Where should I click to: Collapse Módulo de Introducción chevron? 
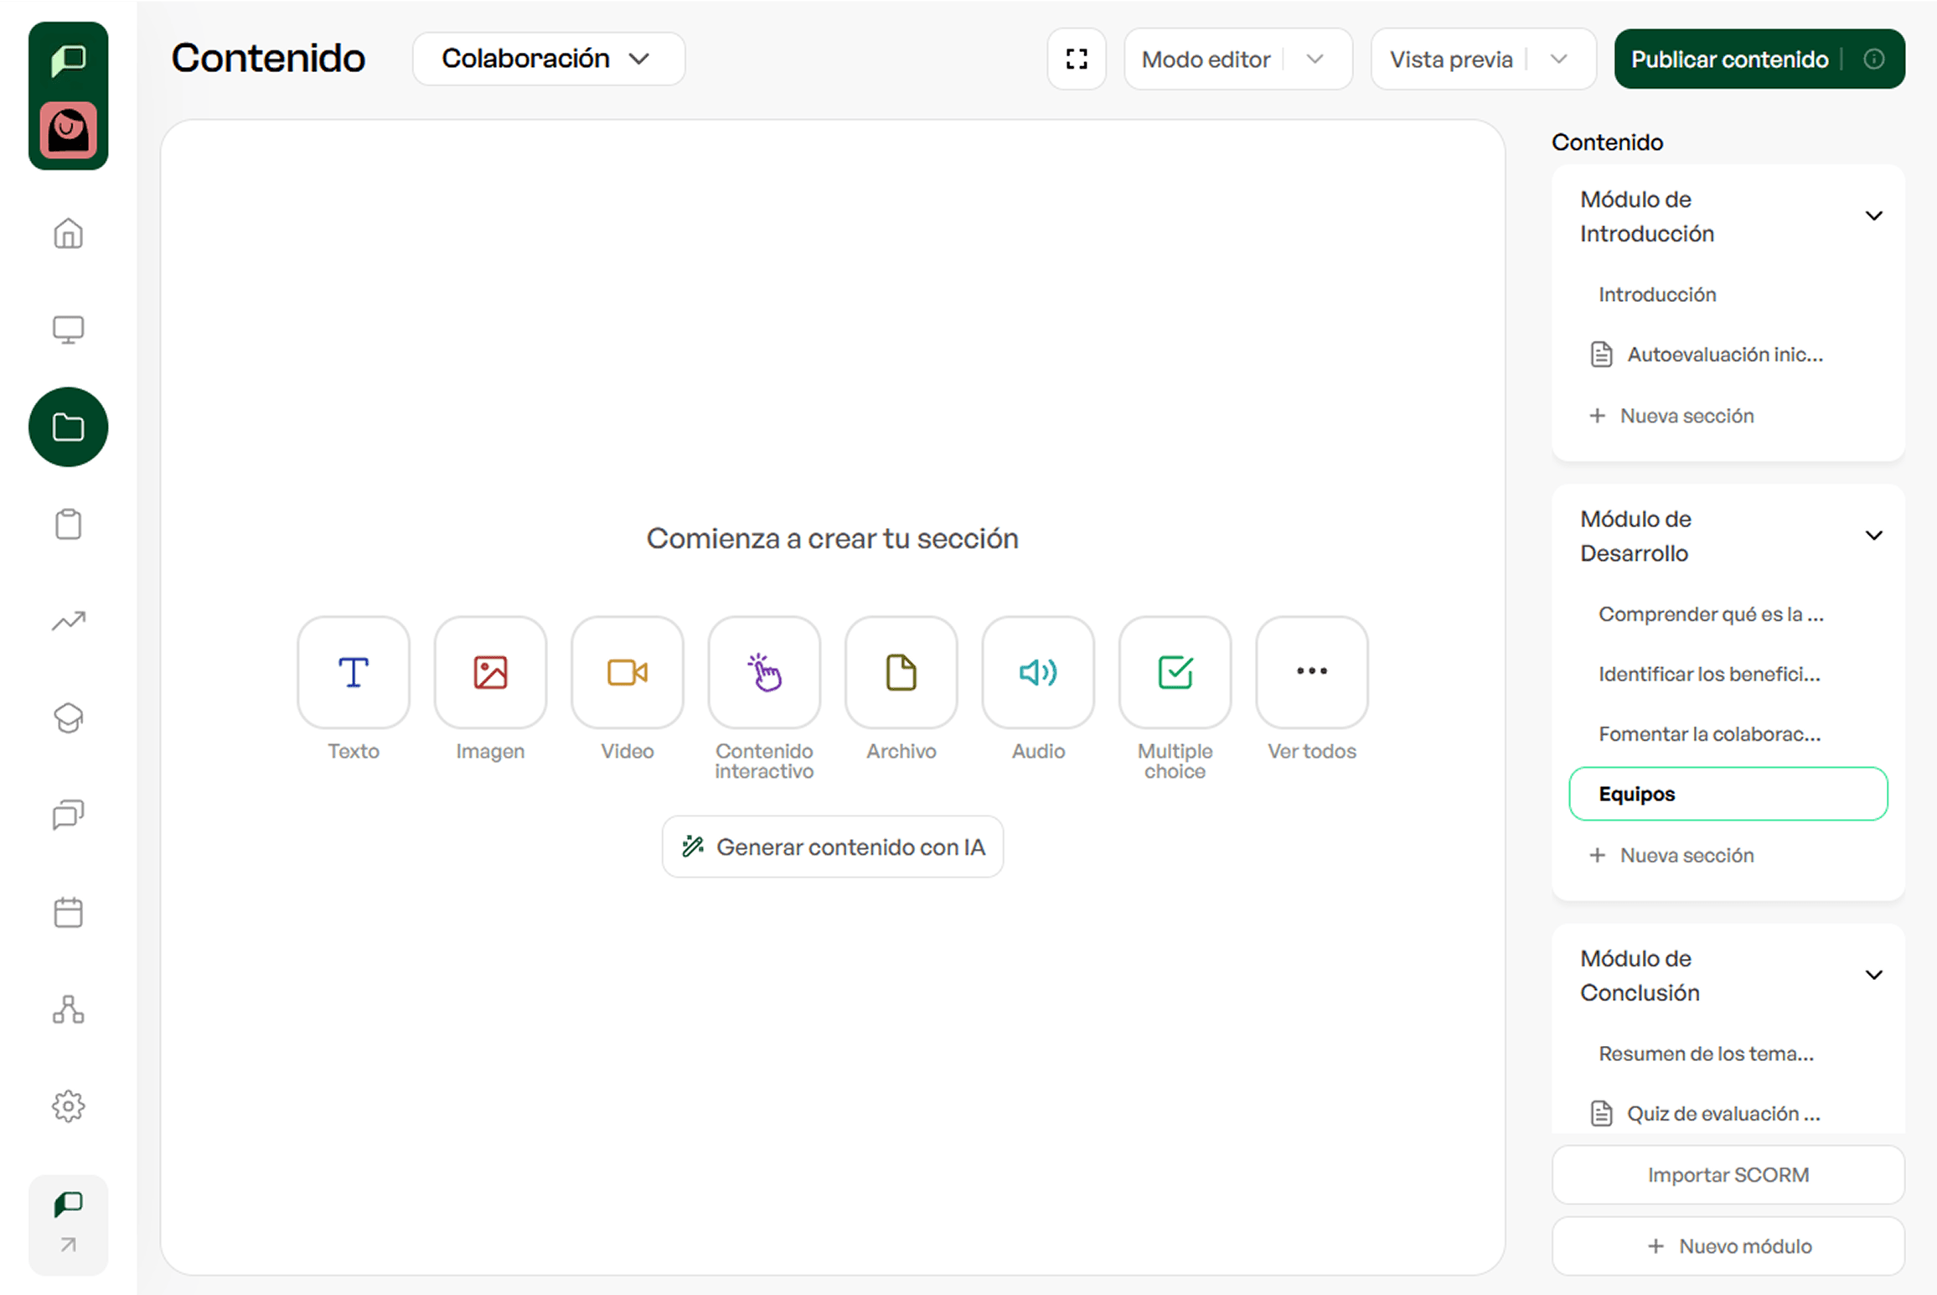[x=1873, y=216]
